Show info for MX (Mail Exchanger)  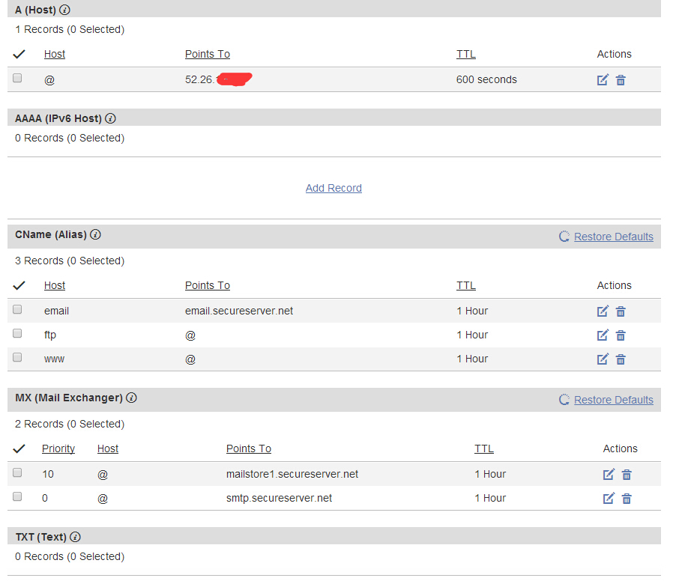coord(131,398)
